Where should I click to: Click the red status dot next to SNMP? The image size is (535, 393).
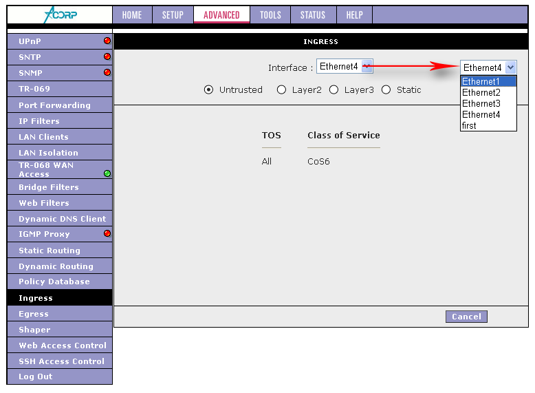107,72
